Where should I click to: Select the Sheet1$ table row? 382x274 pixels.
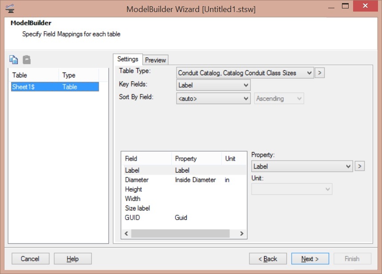[55, 87]
